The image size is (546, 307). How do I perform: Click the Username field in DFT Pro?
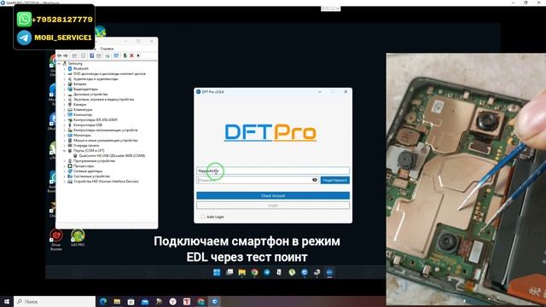pos(273,171)
